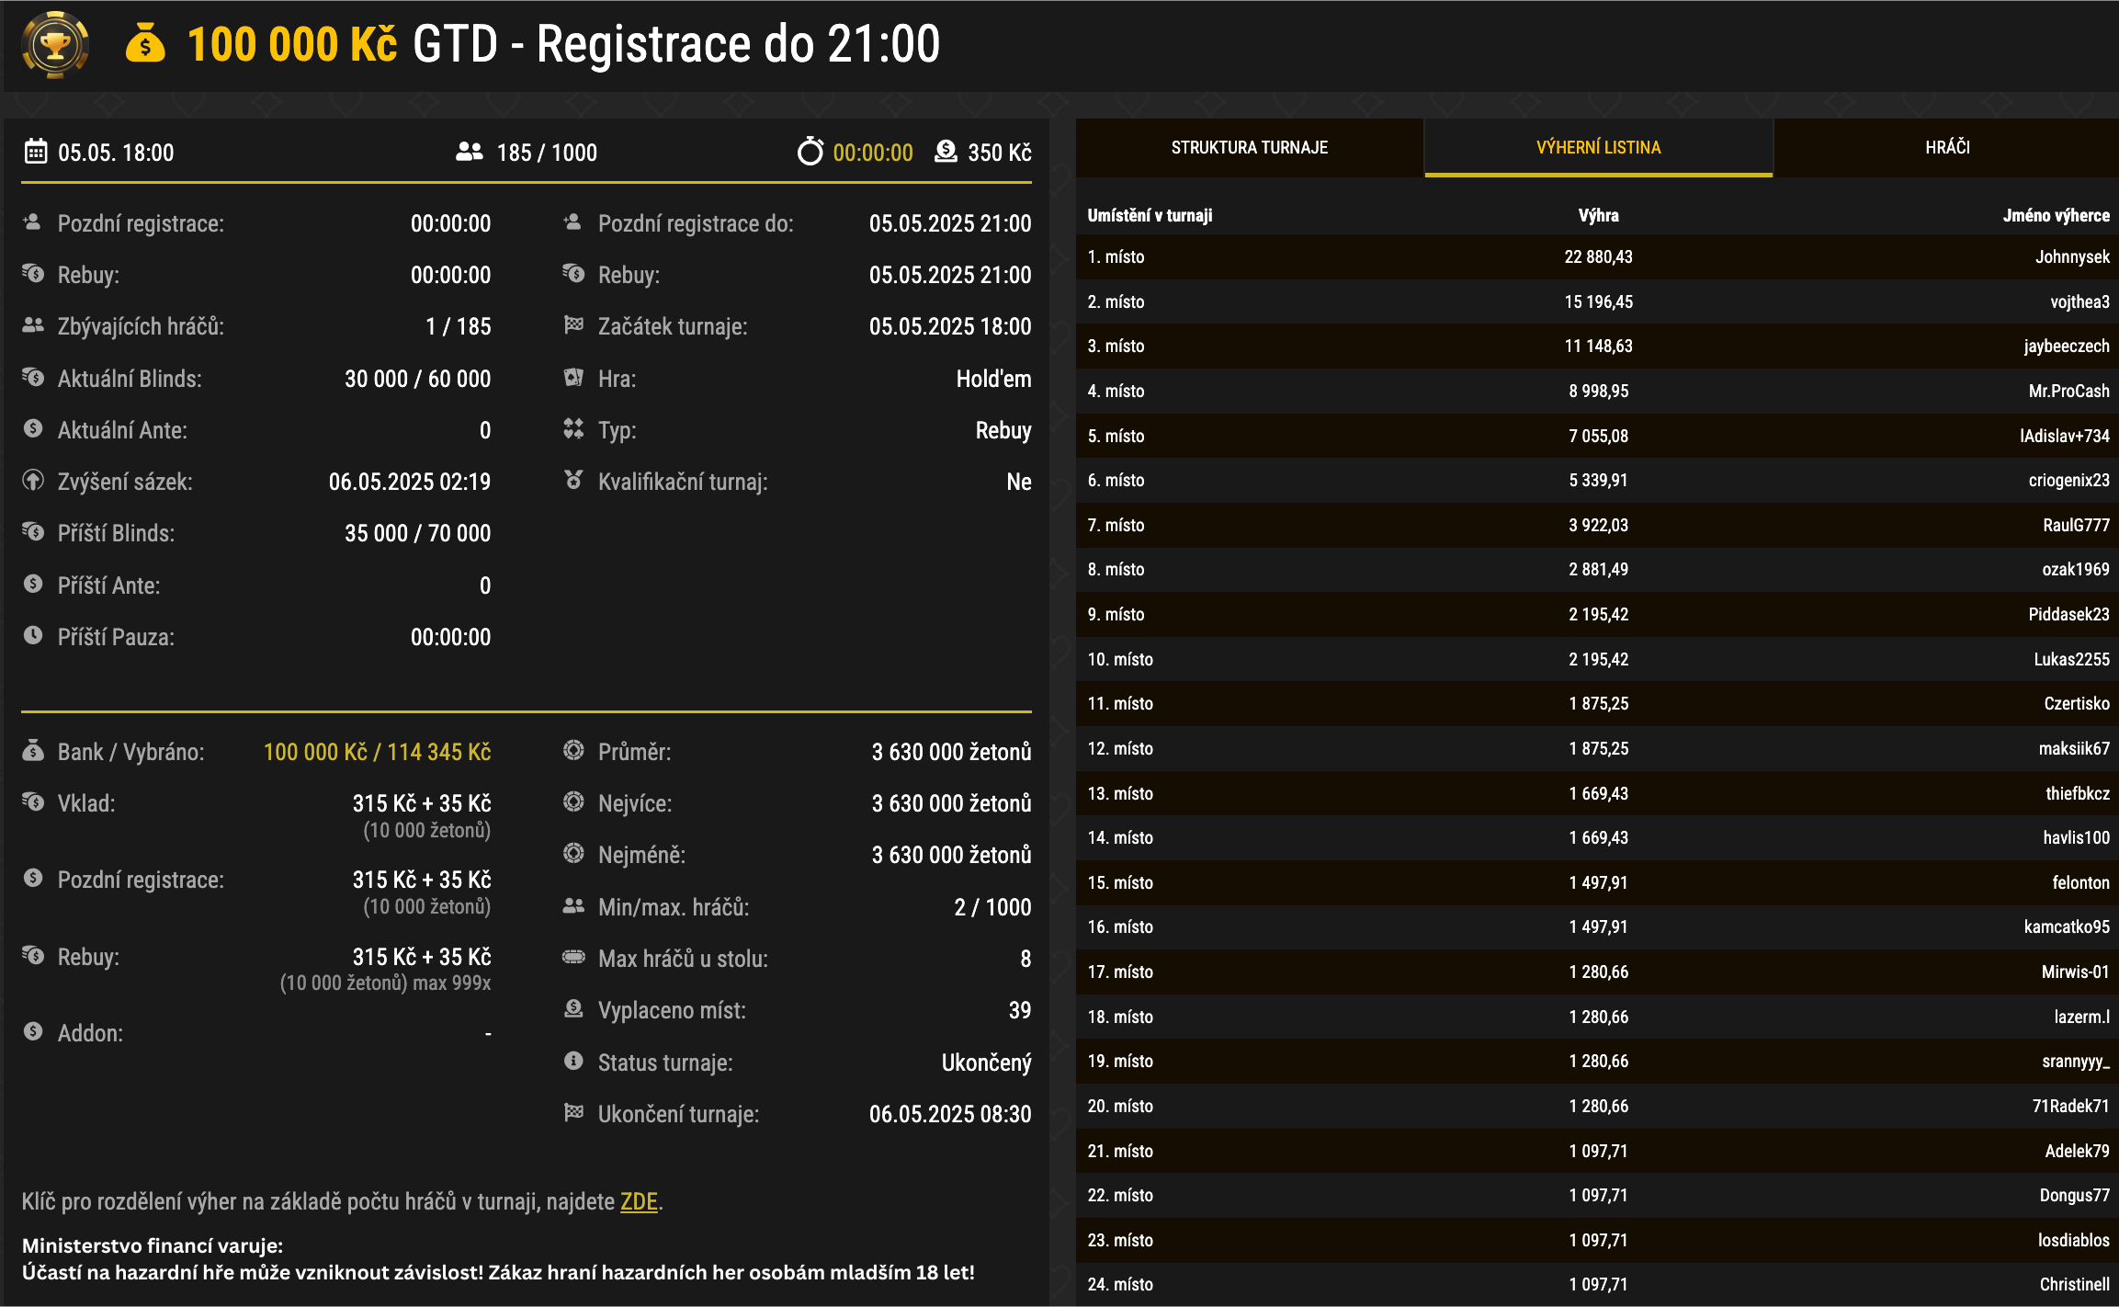Click the info icon next to Status turnaje
This screenshot has height=1307, width=2119.
pos(573,1062)
